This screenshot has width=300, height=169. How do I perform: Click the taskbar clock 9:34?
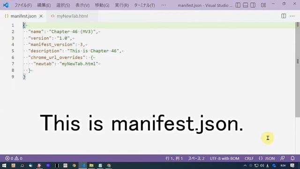tap(283, 165)
